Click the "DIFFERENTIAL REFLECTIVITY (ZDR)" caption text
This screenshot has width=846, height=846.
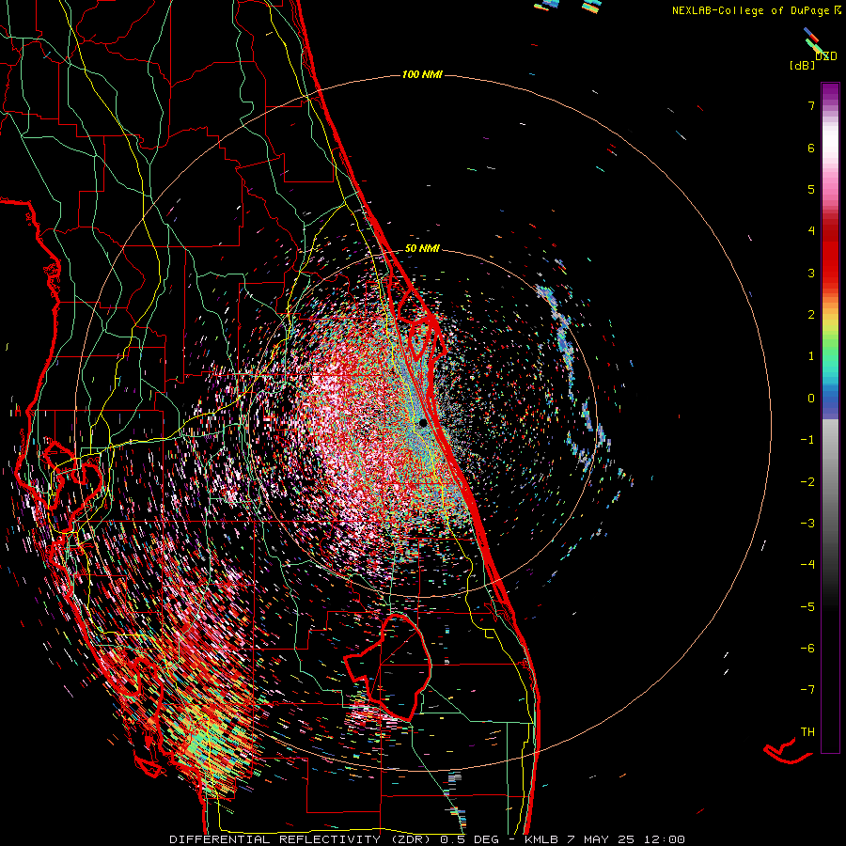tap(302, 839)
